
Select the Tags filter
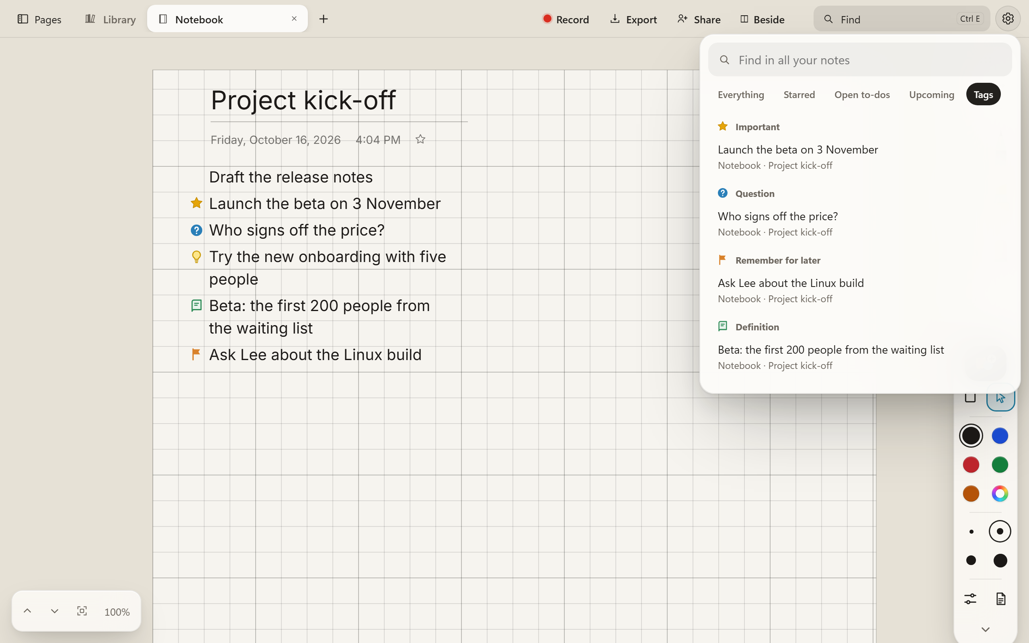click(983, 94)
